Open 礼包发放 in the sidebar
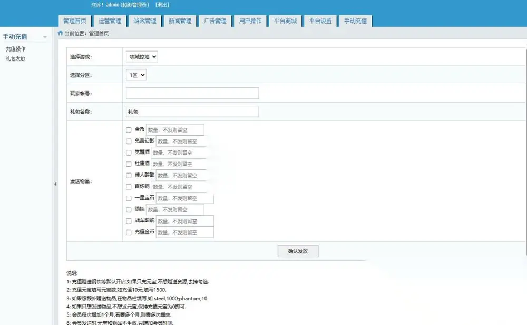The image size is (527, 325). 15,59
